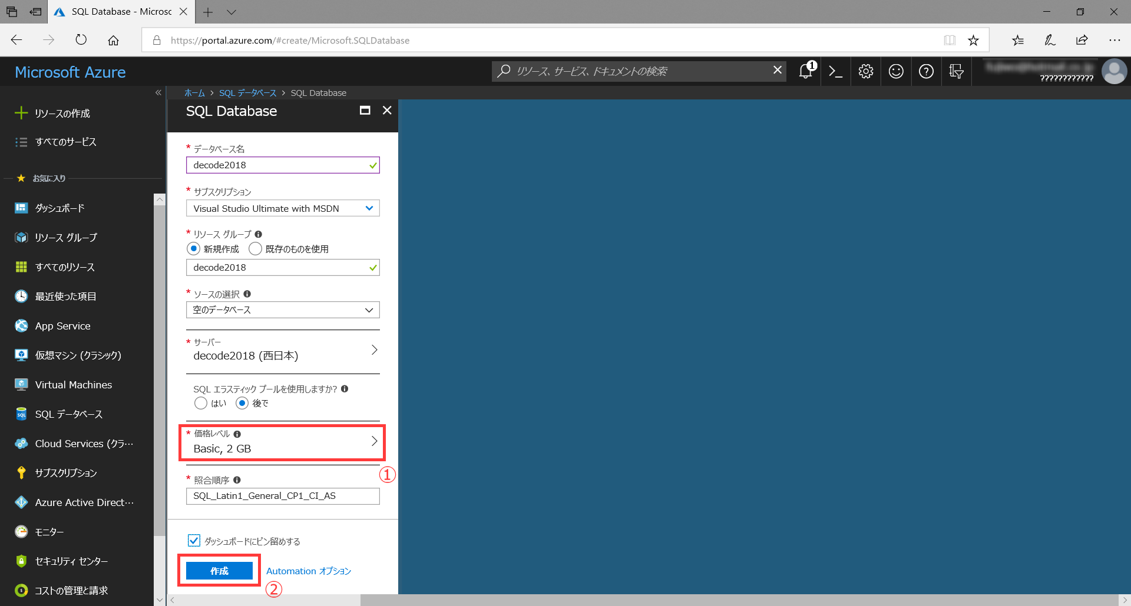This screenshot has width=1131, height=606.
Task: Show info tooltip for 価格レベル
Action: click(237, 434)
